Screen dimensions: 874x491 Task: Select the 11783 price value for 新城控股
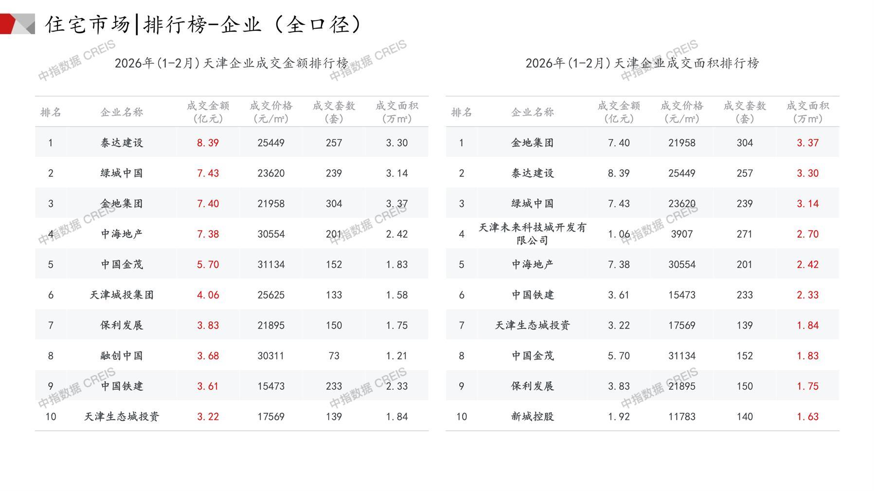681,417
